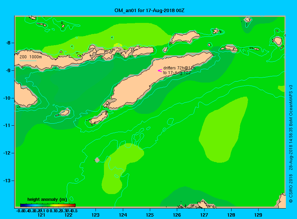This screenshot has height=219, width=297.
Task: Click longitude label 124
Action: click(x=123, y=215)
